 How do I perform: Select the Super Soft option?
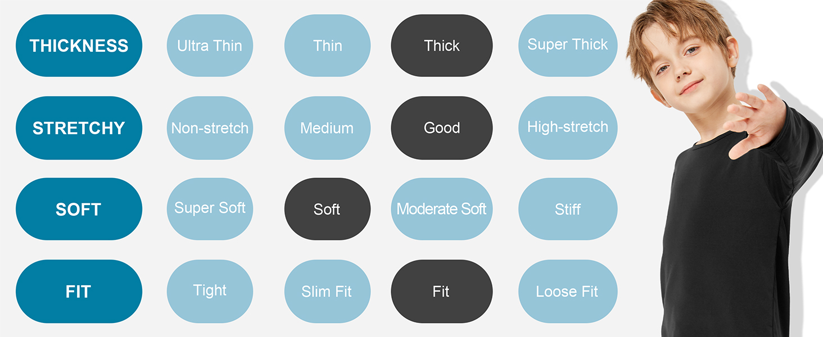coord(210,209)
